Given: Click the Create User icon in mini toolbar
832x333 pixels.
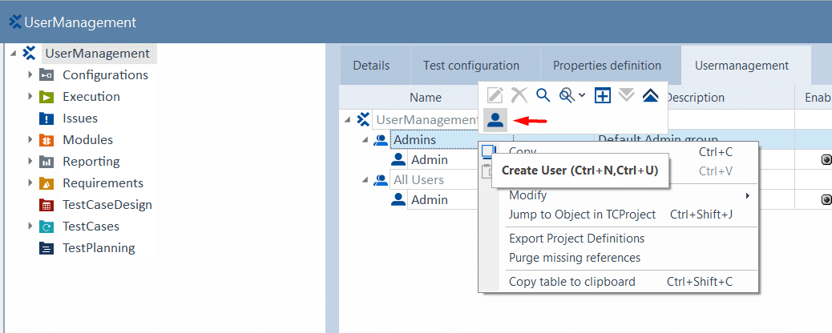Looking at the screenshot, I should tap(495, 120).
